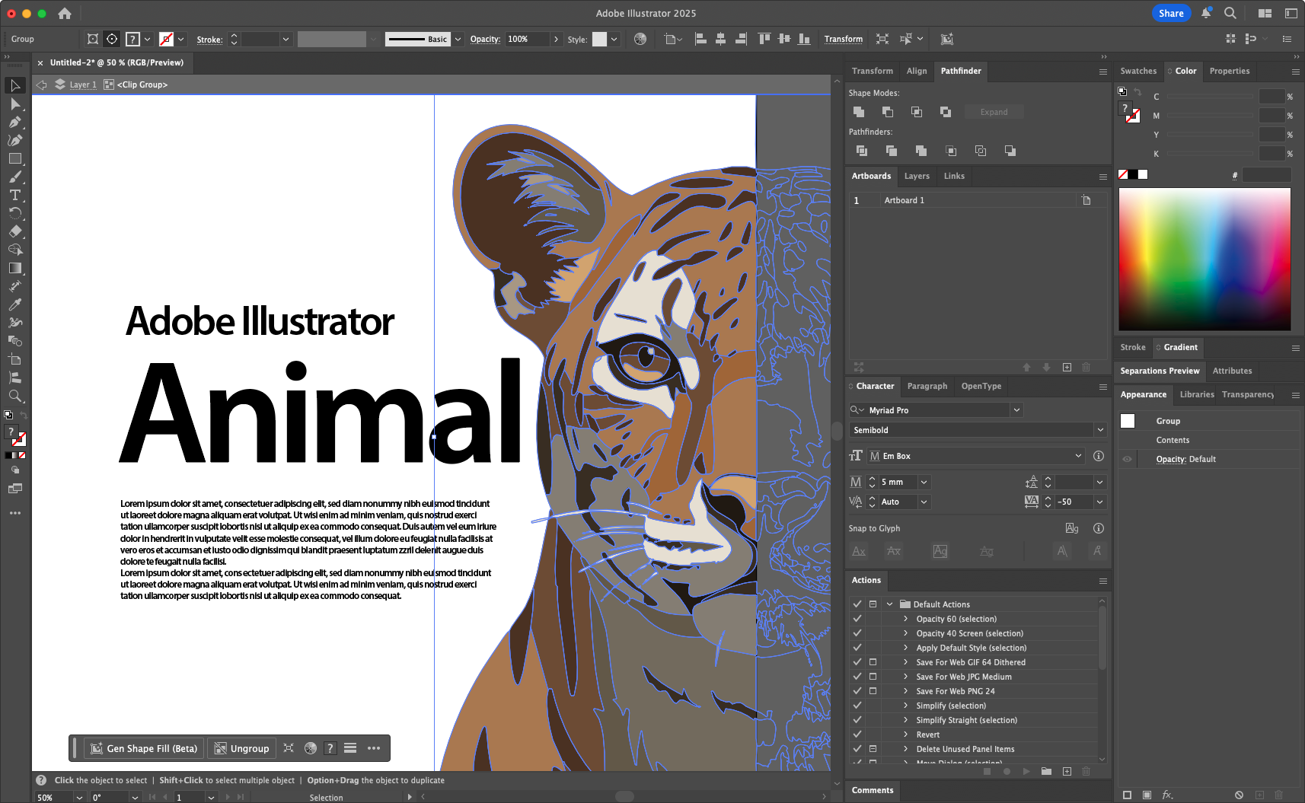Toggle checkmark for Opacity 60 (selection) action
Screen dimensions: 1305x803
pos(857,619)
